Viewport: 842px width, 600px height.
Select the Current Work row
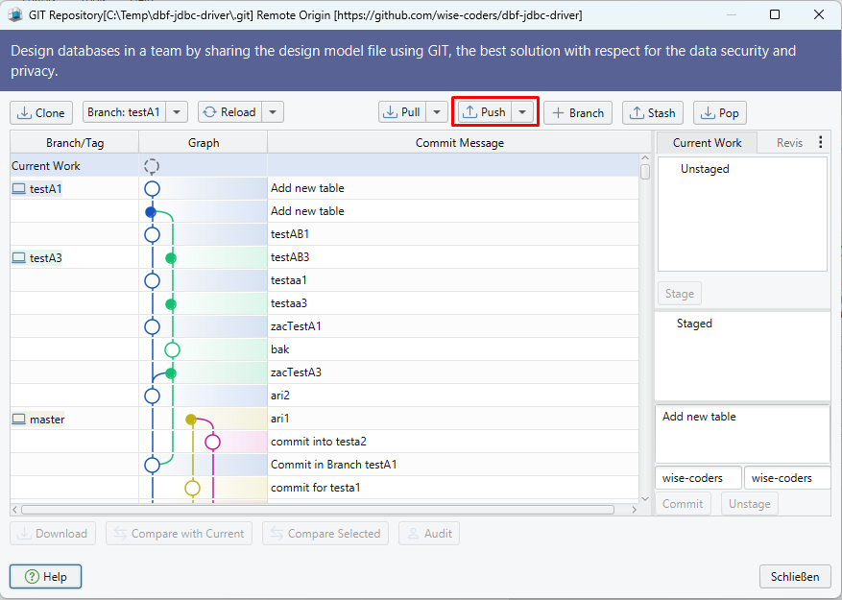(x=325, y=166)
